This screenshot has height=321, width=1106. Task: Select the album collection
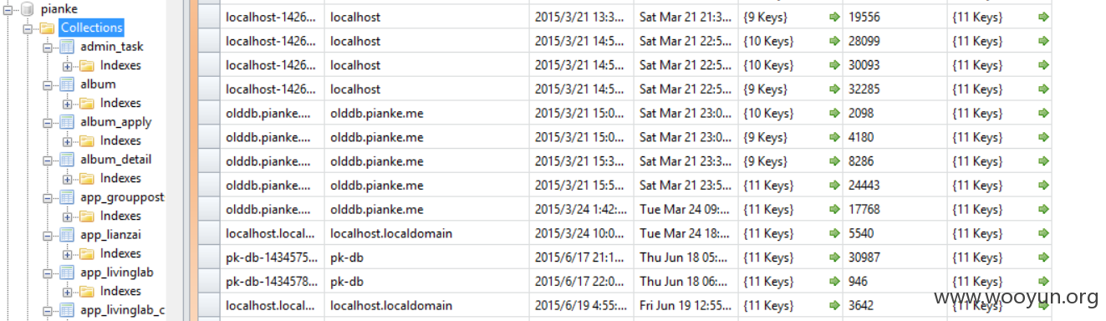[98, 84]
